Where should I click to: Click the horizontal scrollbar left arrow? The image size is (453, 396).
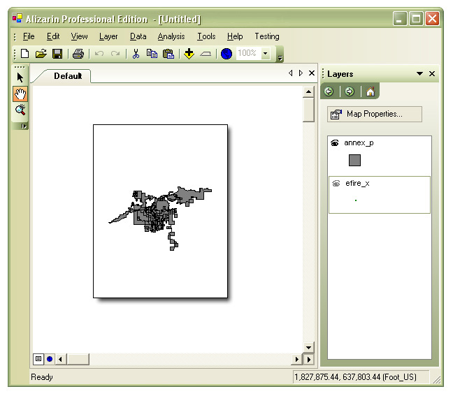pos(60,360)
